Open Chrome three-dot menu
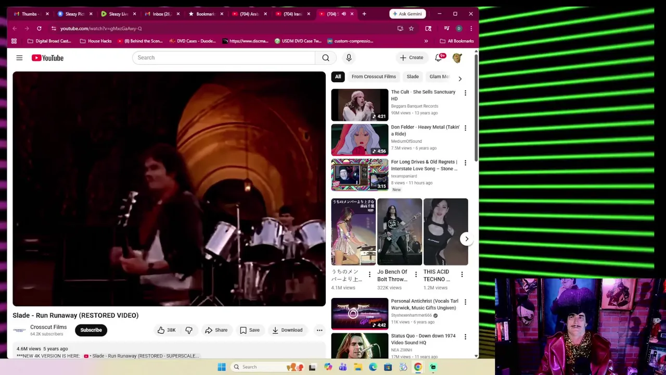666x375 pixels. [471, 28]
